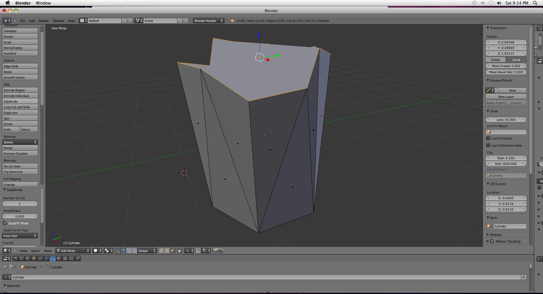Image resolution: width=543 pixels, height=294 pixels.
Task: Open the 3D View editor type selector
Action: point(7,251)
